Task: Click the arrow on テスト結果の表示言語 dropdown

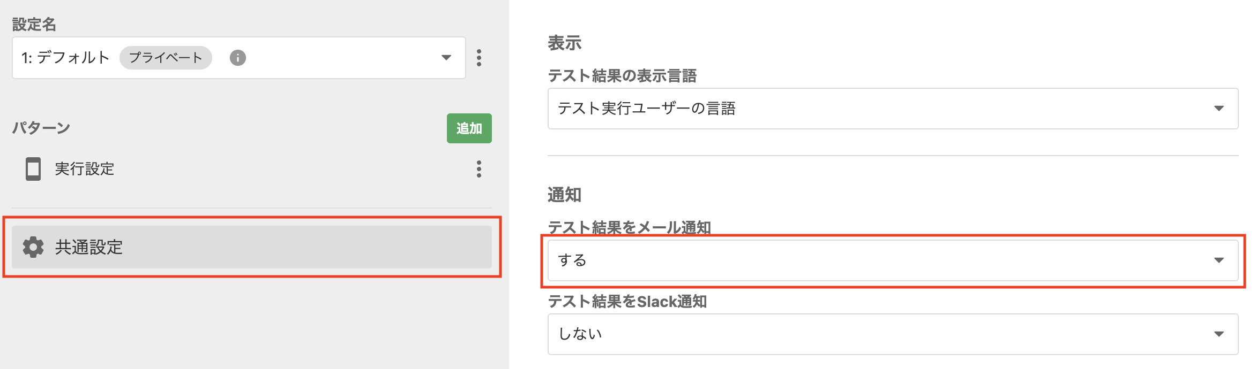Action: (x=1218, y=109)
